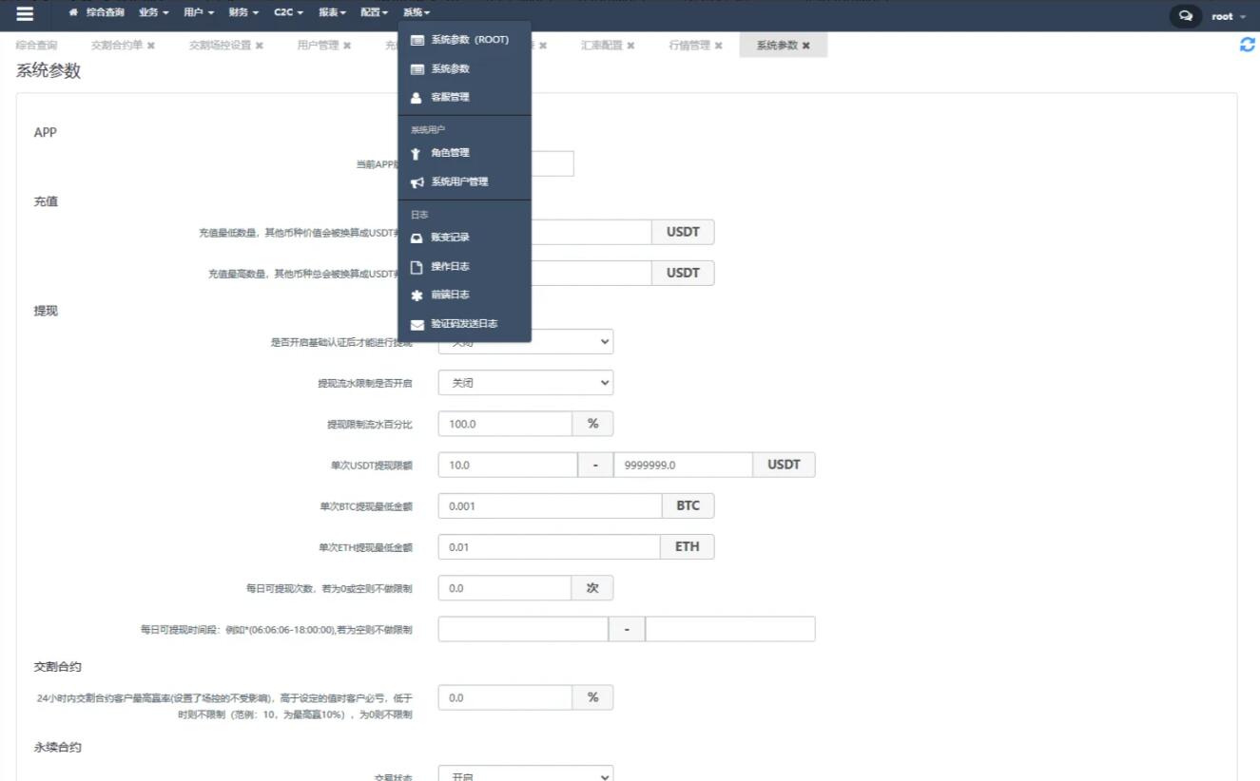The image size is (1260, 781).
Task: Expand the 业务 menu in navbar
Action: coord(153,13)
